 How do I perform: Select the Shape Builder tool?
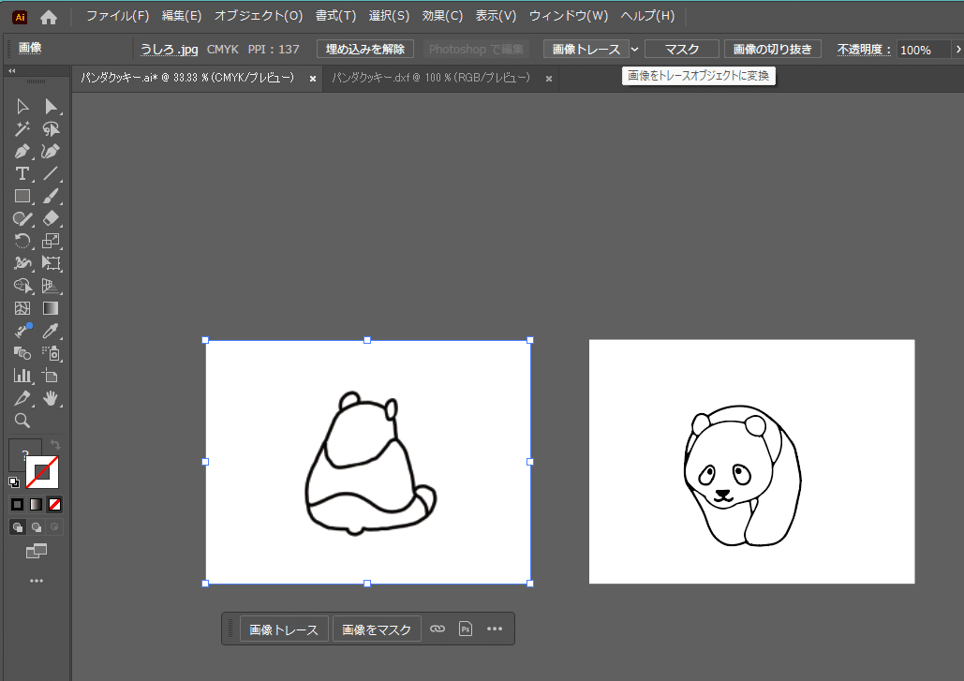click(x=22, y=286)
